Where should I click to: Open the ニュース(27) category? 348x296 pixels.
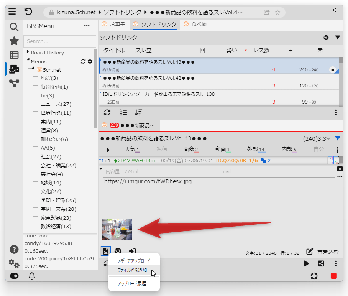pyautogui.click(x=56, y=104)
